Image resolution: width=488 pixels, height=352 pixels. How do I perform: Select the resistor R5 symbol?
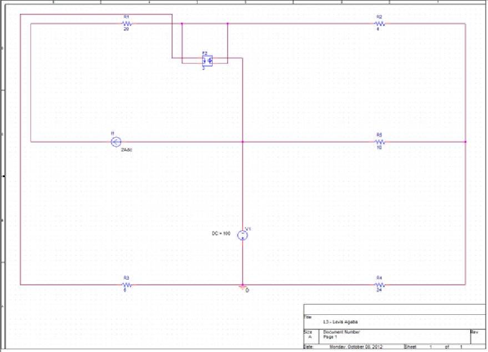point(380,142)
